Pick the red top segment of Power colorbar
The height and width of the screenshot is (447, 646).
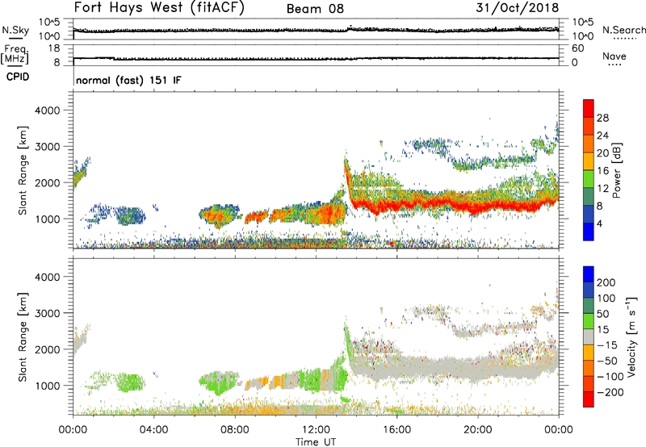[x=589, y=109]
